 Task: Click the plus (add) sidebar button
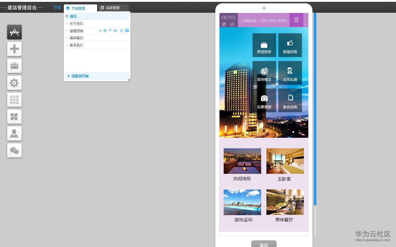pyautogui.click(x=14, y=49)
